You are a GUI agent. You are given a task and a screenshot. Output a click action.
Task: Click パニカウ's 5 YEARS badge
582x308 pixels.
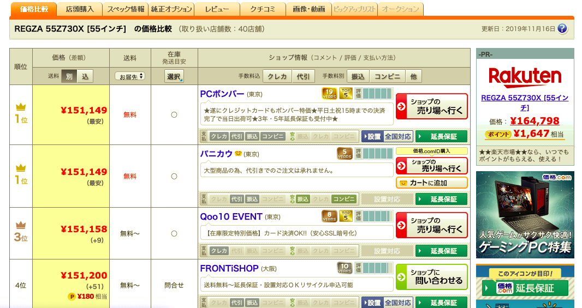(345, 153)
